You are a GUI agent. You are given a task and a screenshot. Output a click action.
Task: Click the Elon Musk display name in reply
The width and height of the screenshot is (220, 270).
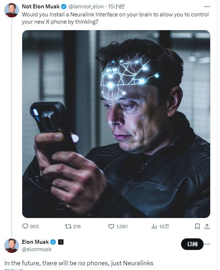(35, 242)
